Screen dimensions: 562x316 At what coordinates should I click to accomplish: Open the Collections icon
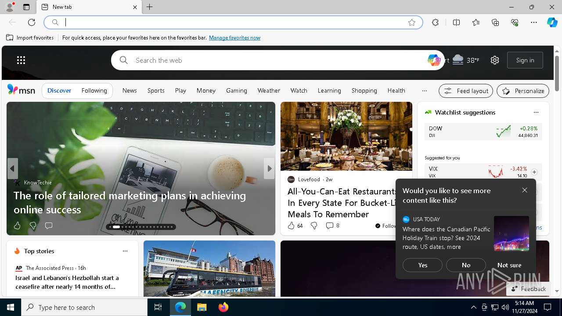(x=495, y=22)
